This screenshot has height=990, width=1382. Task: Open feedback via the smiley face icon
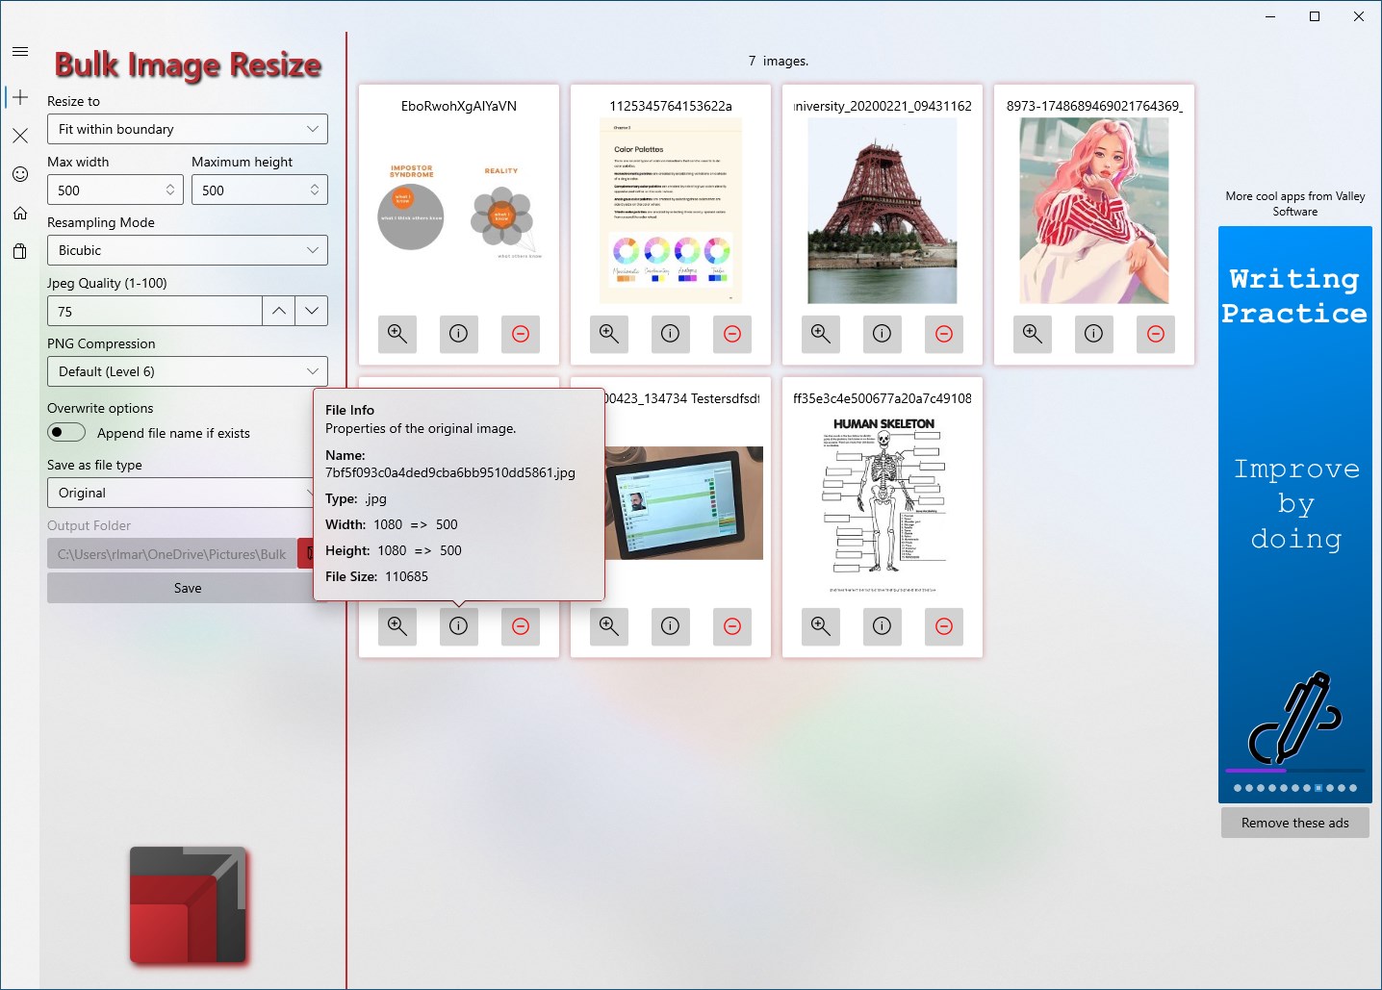click(x=20, y=174)
